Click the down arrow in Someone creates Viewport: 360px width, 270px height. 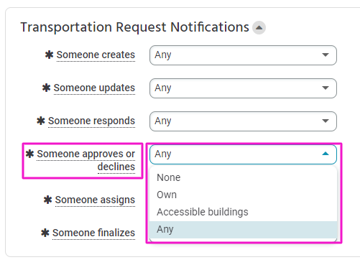[x=326, y=55]
